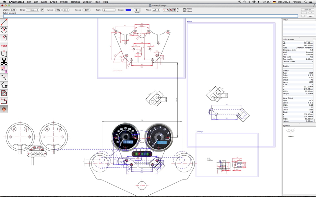This screenshot has height=197, width=316.
Task: Open the Window menu
Action: (x=87, y=2)
